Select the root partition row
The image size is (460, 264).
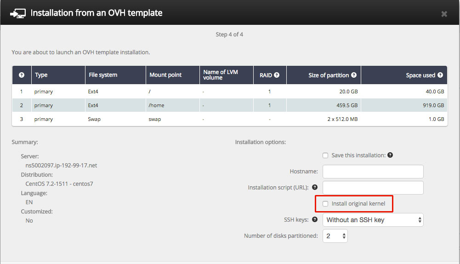click(230, 92)
